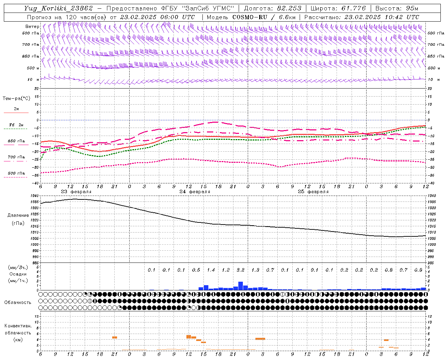Click the '23 февраля' date label
The height and width of the screenshot is (357, 446).
click(x=76, y=192)
